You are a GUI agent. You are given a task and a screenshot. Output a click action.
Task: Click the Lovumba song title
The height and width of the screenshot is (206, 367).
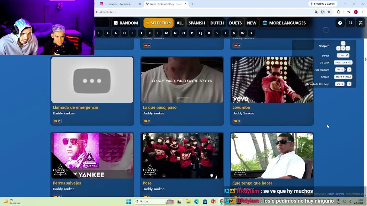[x=241, y=107]
